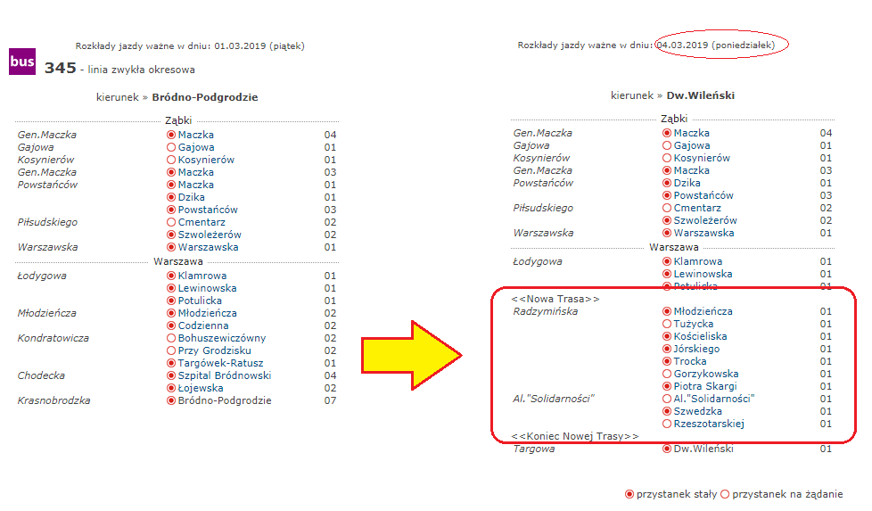
Task: Open the Przy Grodzisku stop link
Action: click(x=210, y=350)
